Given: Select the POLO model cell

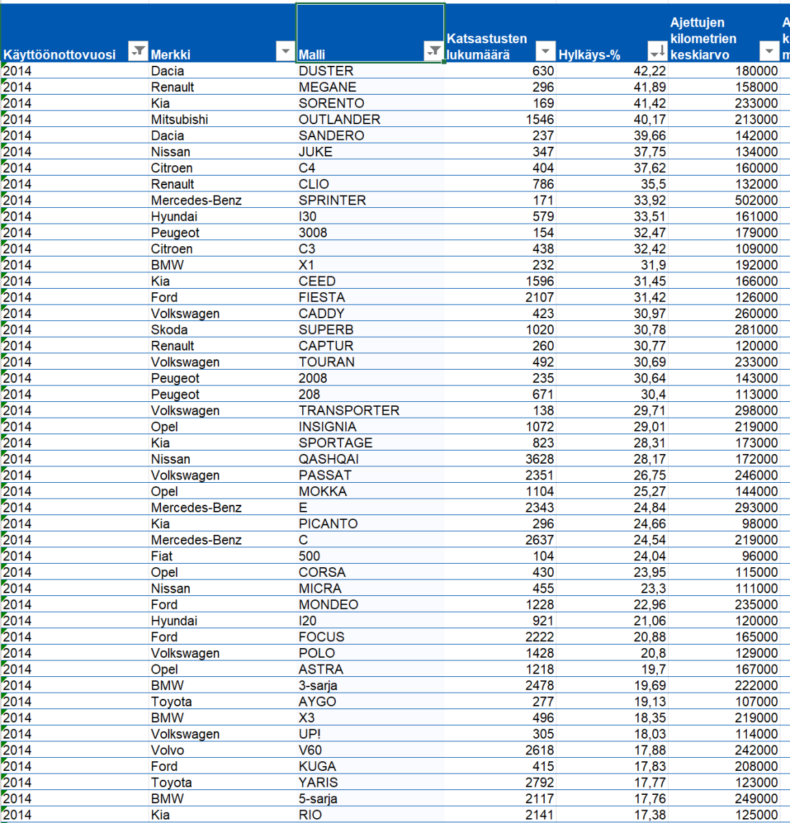Looking at the screenshot, I should 370,654.
